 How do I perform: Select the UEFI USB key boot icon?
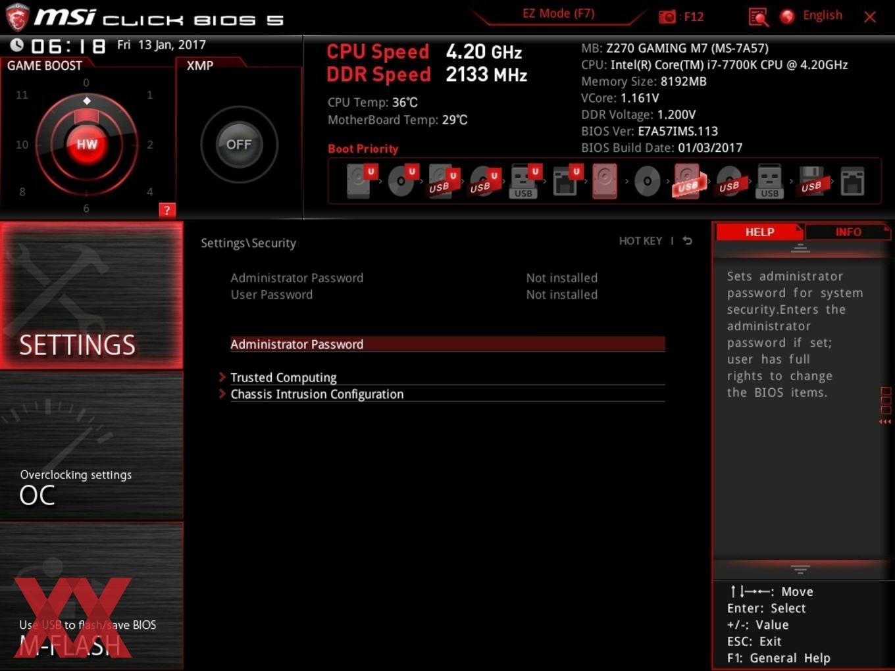pyautogui.click(x=525, y=181)
